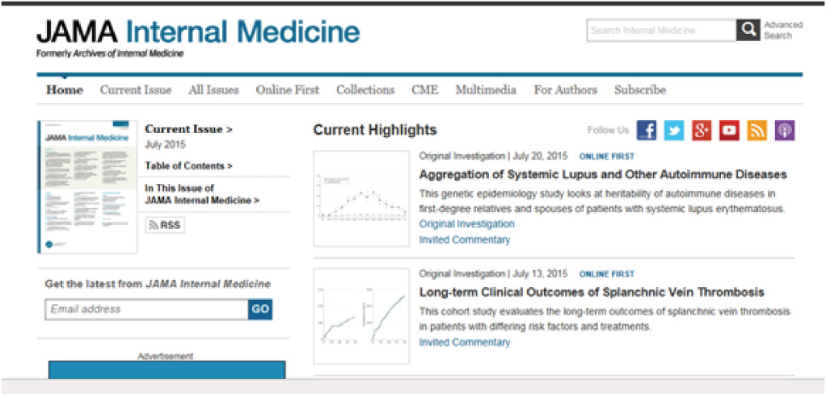
Task: Click the GO button beside email field
Action: [x=260, y=309]
